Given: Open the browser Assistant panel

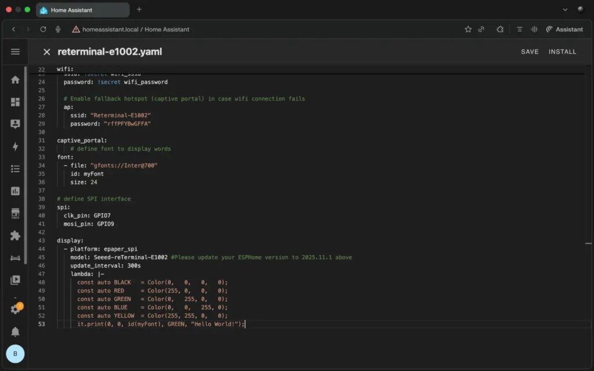Looking at the screenshot, I should pos(564,29).
